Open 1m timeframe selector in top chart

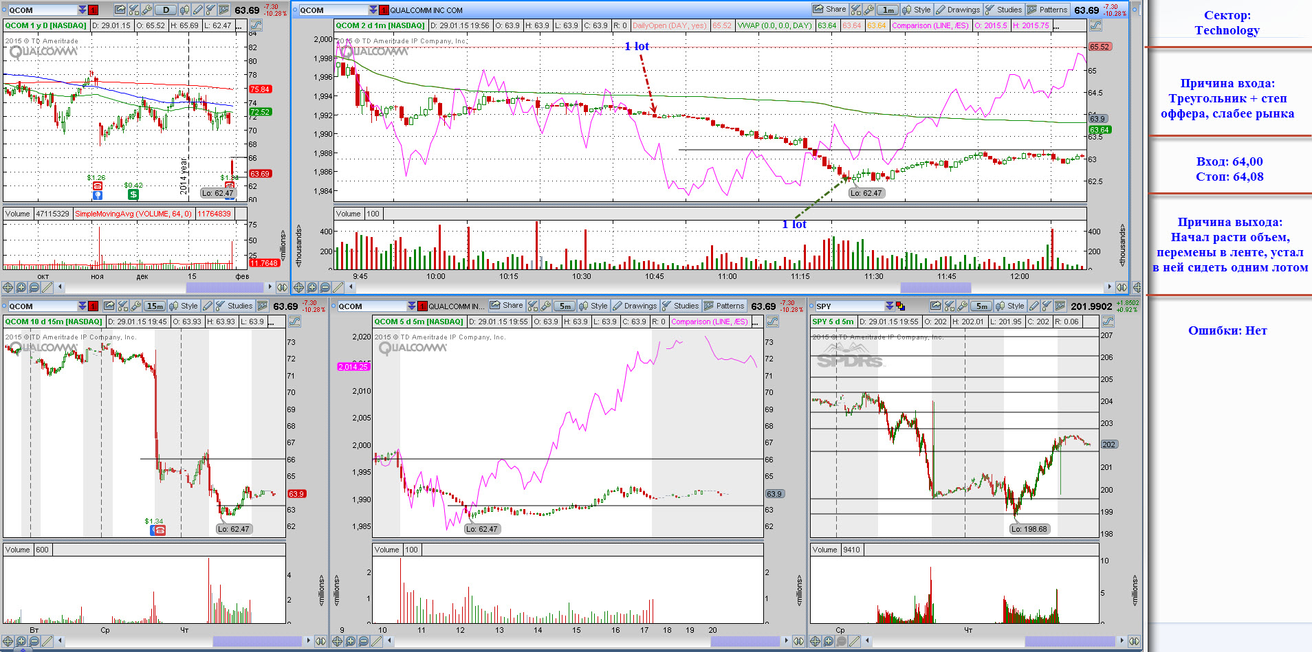tap(888, 10)
